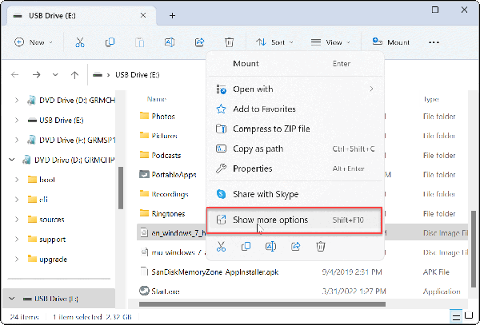Click the Delete trash icon in toolbar
480x325 pixels.
pos(229,42)
